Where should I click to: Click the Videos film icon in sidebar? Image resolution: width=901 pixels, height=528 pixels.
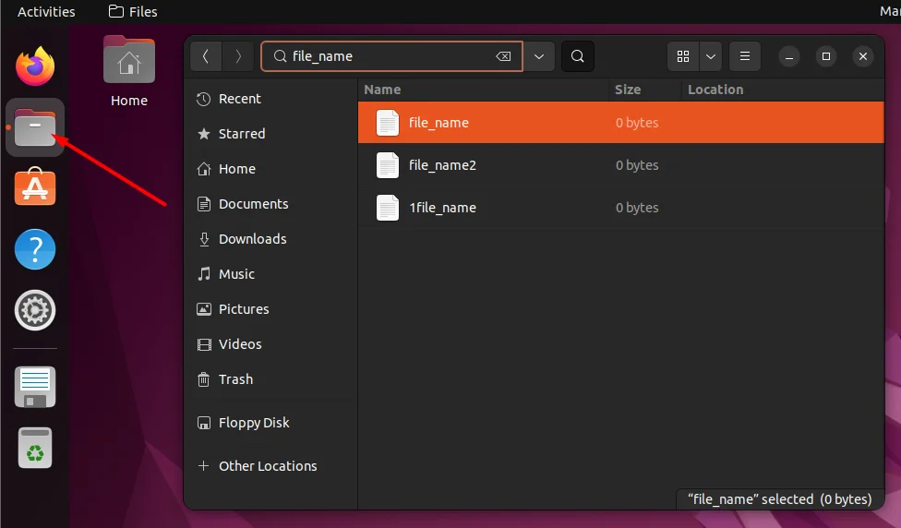click(x=203, y=344)
